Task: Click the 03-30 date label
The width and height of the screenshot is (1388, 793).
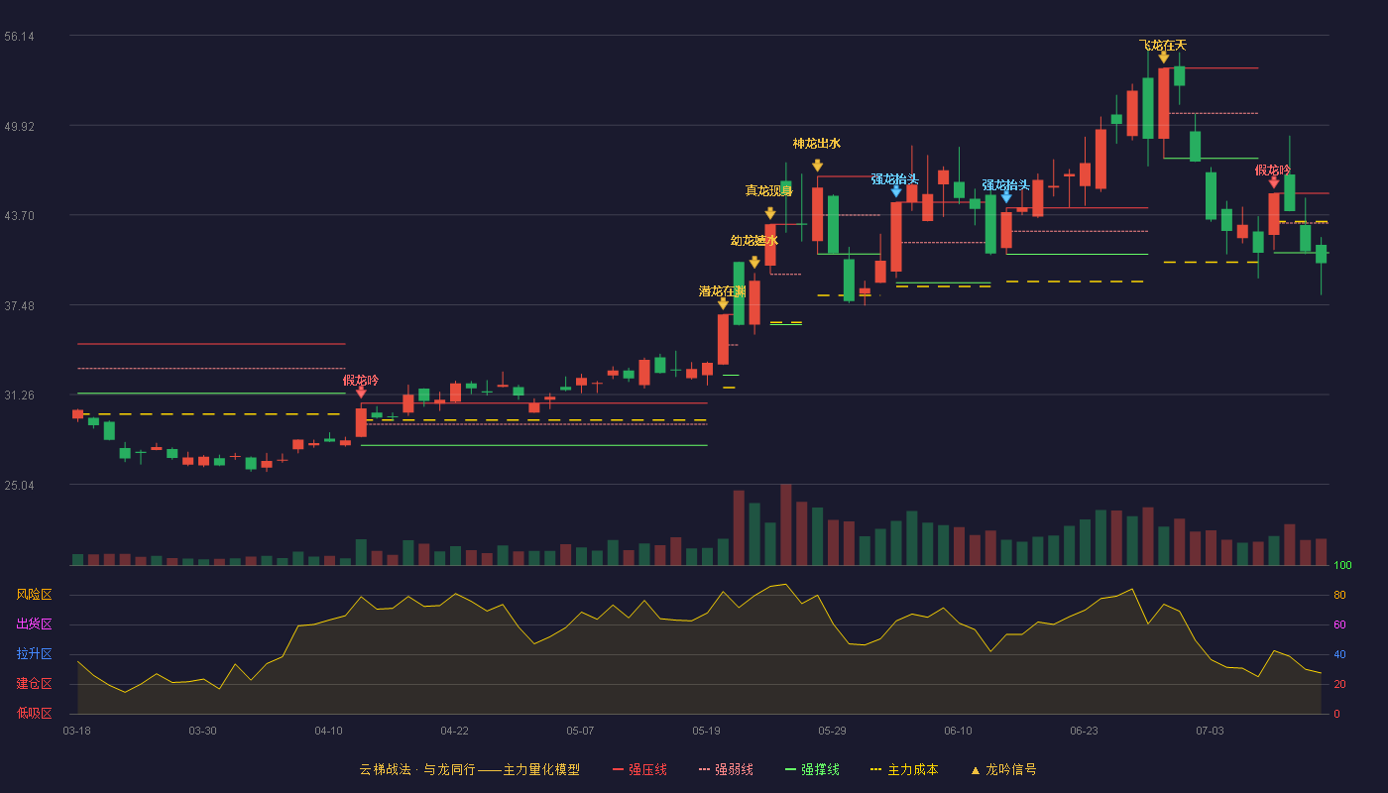Action: [x=202, y=731]
